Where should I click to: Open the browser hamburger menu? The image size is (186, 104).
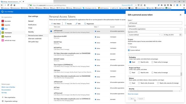click(x=184, y=5)
